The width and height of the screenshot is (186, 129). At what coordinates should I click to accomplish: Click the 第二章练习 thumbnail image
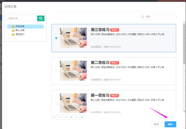[73, 71]
